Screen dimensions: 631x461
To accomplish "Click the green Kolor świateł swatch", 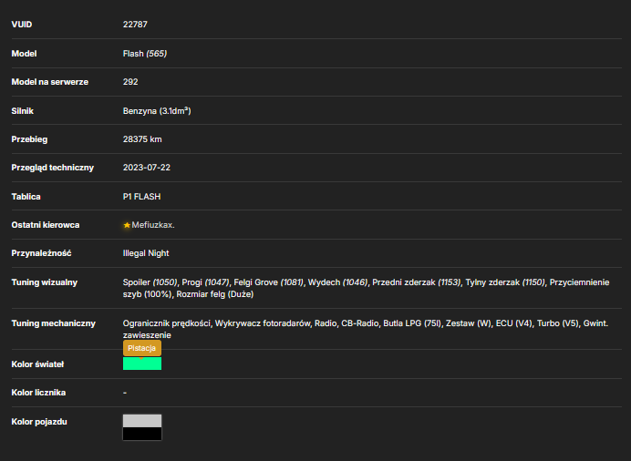I will pos(142,364).
